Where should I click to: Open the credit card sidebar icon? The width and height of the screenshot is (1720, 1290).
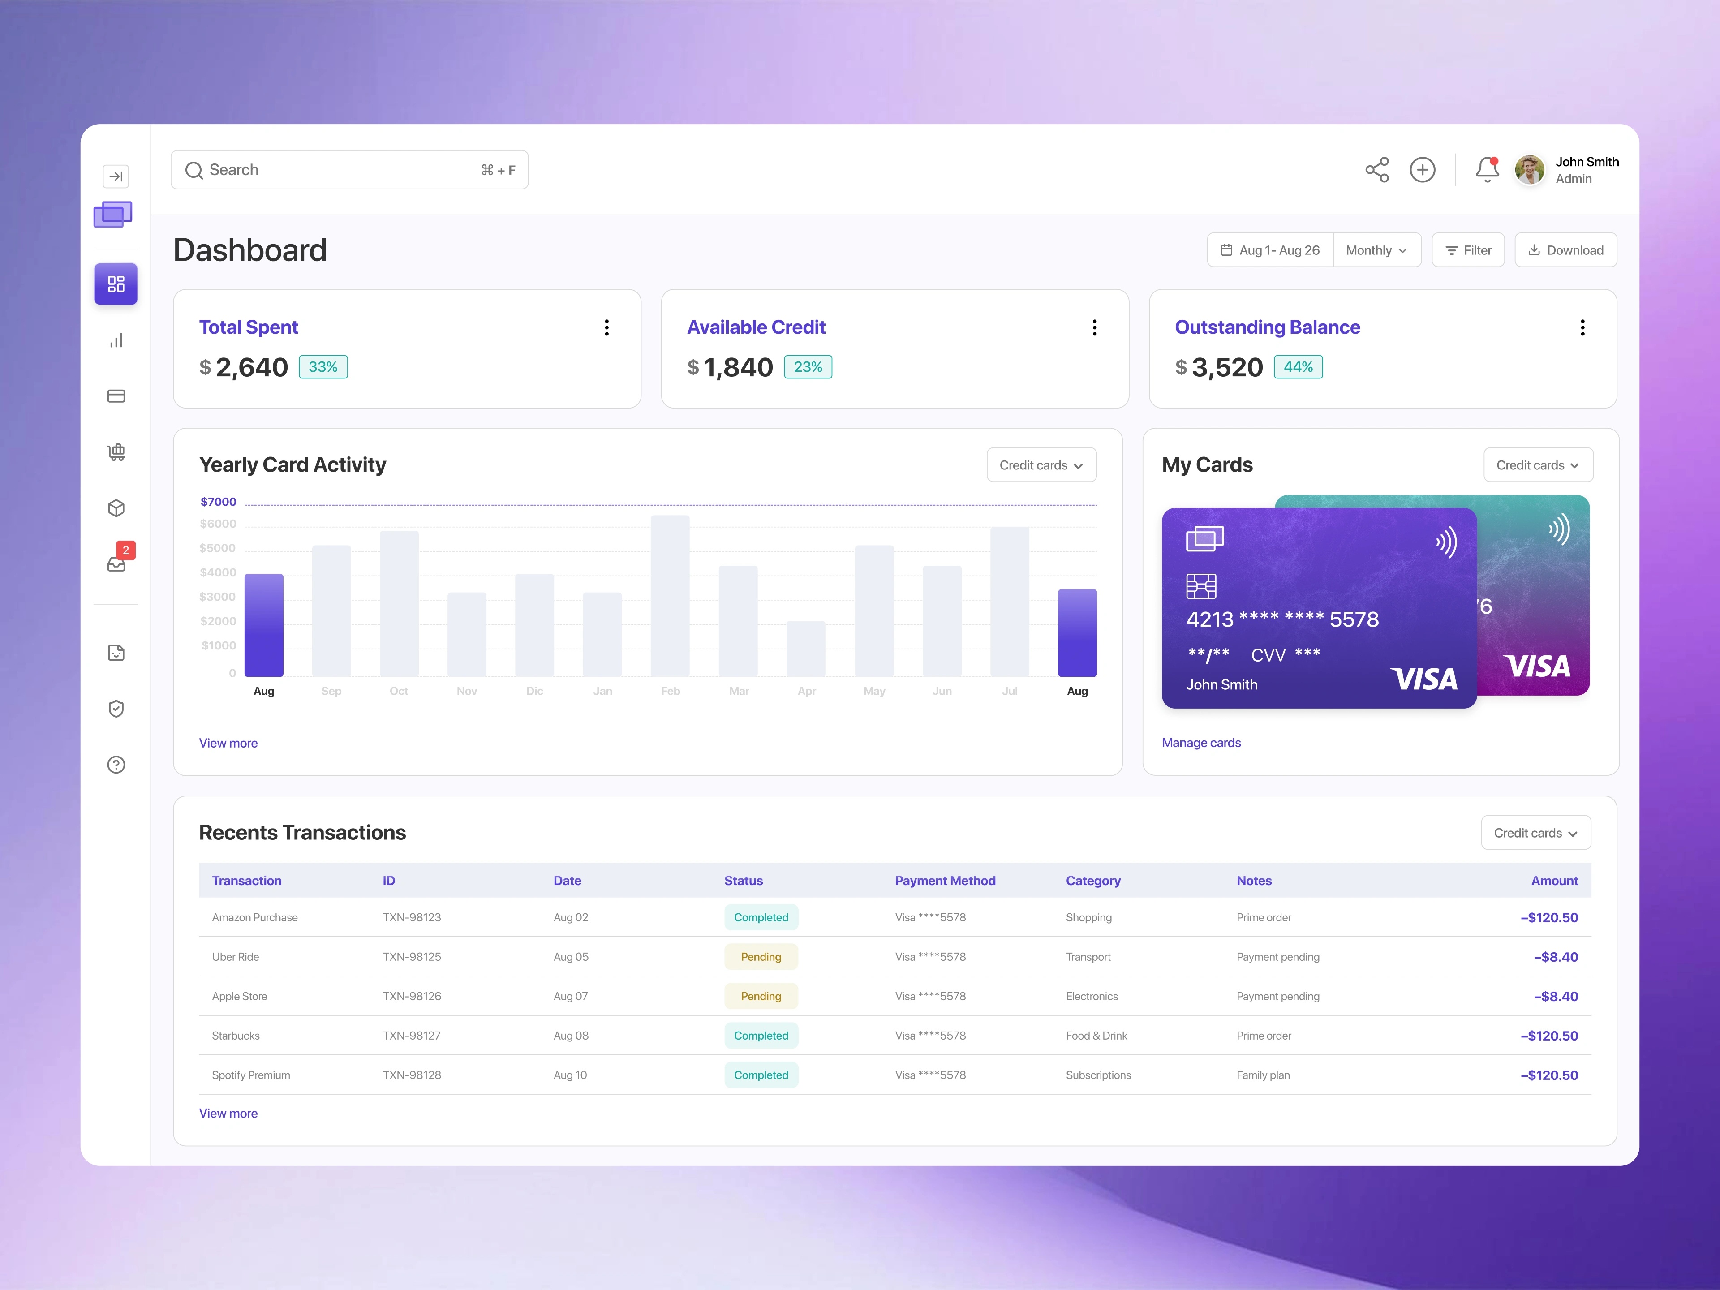[116, 396]
